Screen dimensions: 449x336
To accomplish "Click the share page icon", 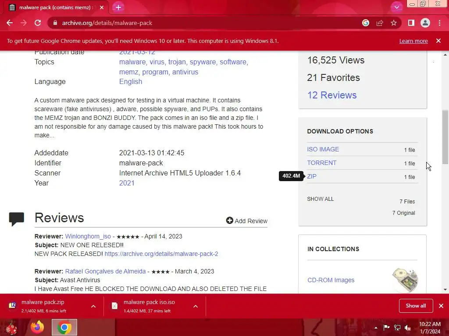I will pos(380,23).
